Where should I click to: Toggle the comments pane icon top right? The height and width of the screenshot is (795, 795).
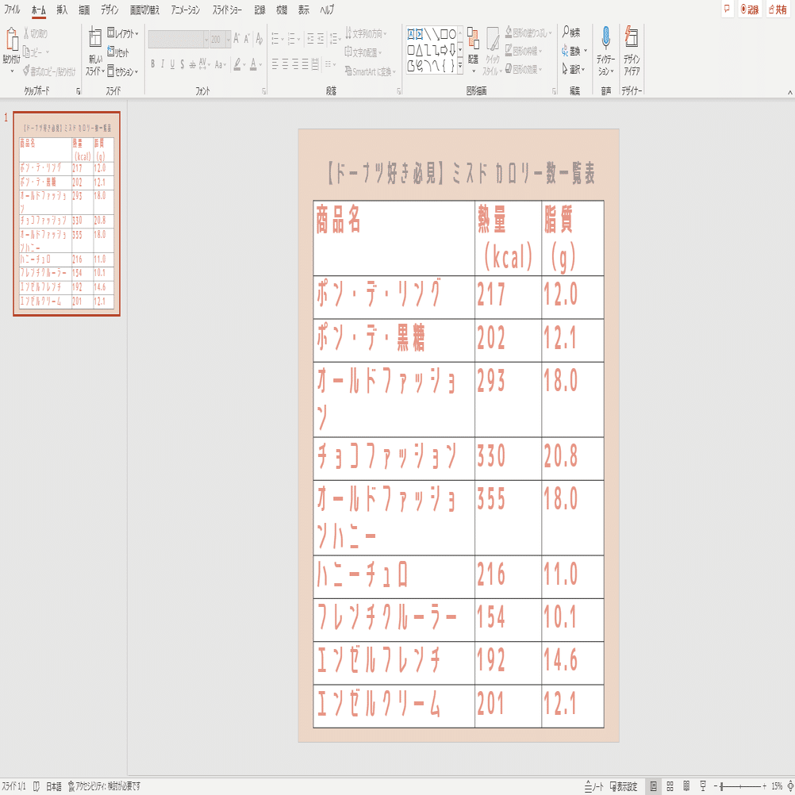[x=727, y=9]
